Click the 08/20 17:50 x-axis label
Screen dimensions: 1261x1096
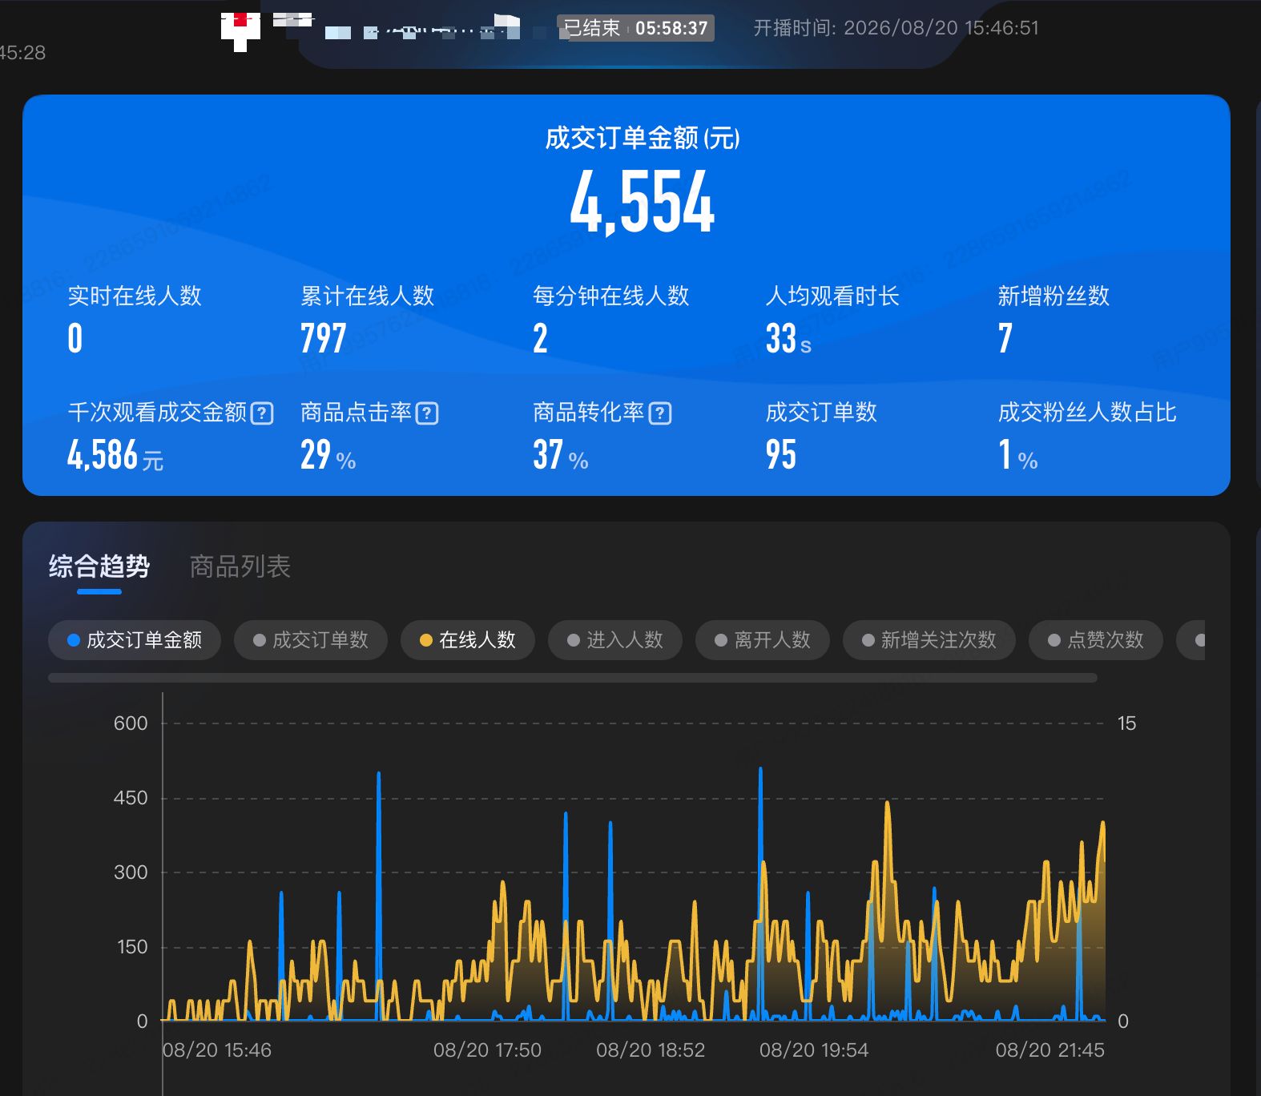(x=487, y=1050)
